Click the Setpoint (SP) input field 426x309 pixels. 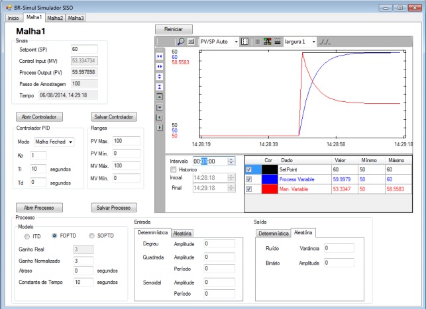coord(83,49)
